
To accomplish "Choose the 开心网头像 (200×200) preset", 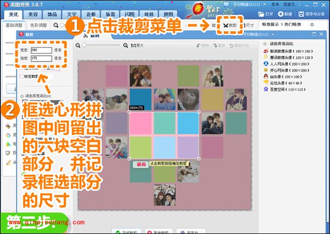I will [286, 70].
